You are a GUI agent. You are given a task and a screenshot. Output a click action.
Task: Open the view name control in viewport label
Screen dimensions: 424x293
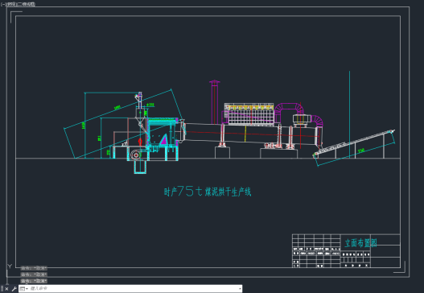click(x=12, y=4)
